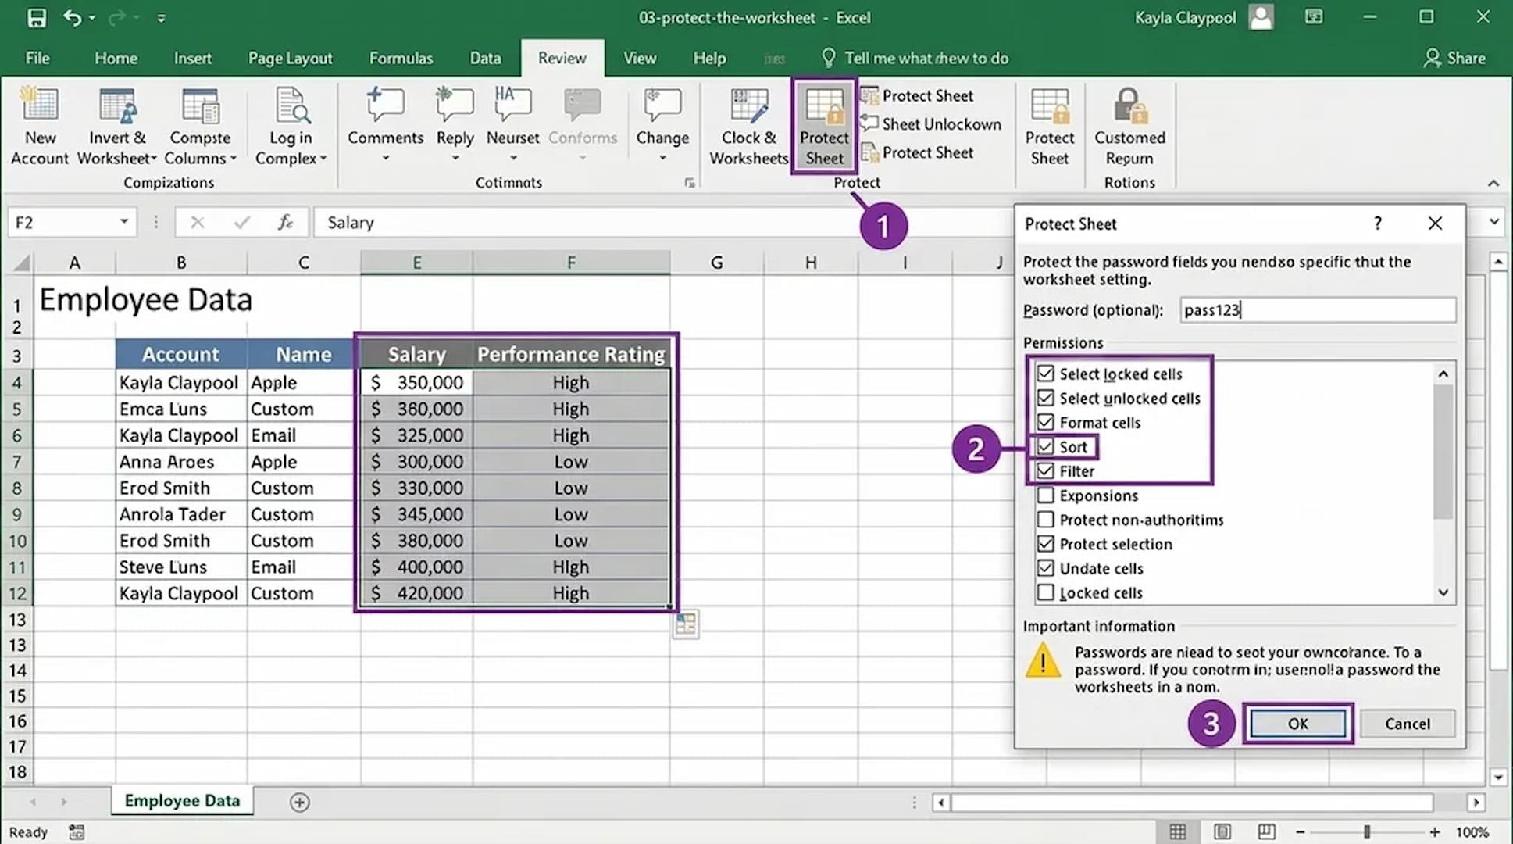The image size is (1513, 844).
Task: Click Sheet Unlockown in Protect group
Action: point(930,123)
